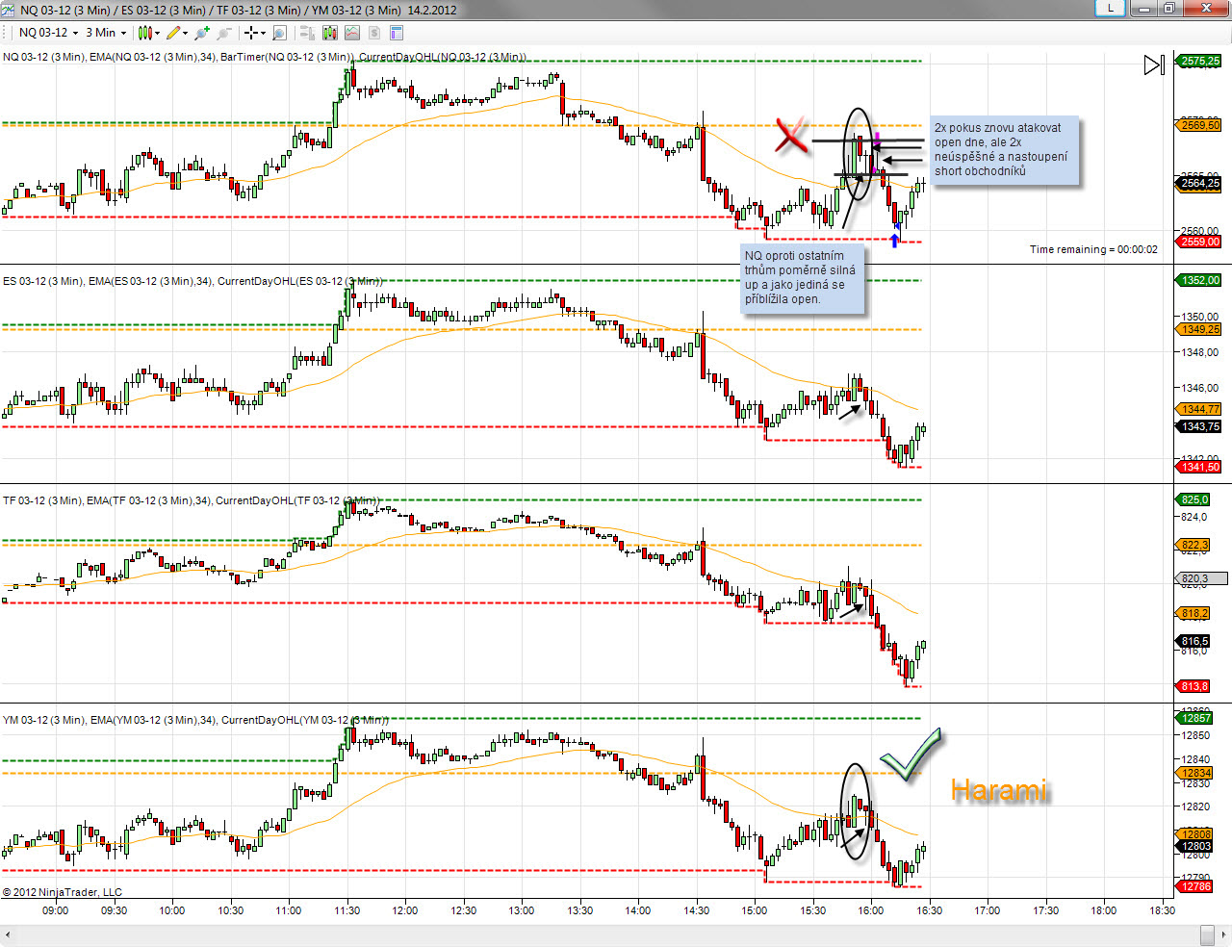Open the indicators chart icon
Viewport: 1232px width, 947px height.
click(x=352, y=33)
